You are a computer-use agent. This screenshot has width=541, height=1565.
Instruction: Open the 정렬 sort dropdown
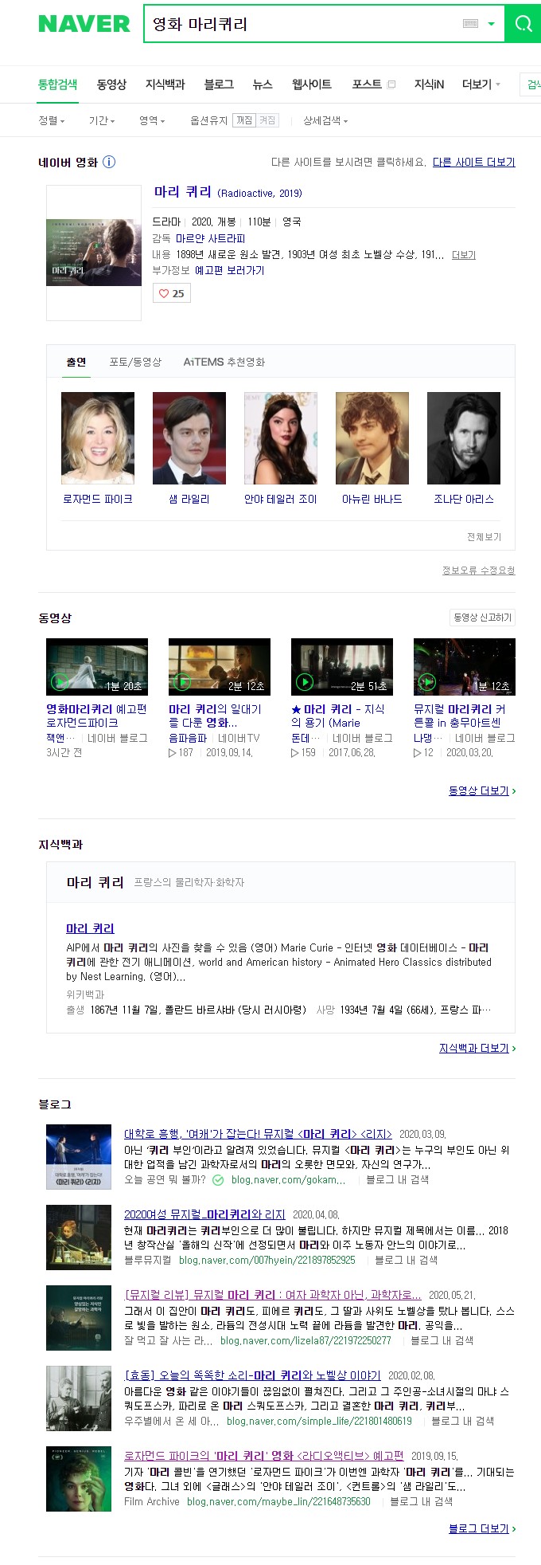51,120
